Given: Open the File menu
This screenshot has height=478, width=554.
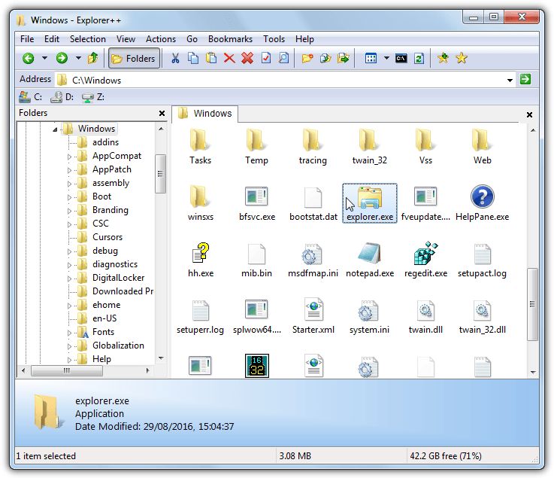Looking at the screenshot, I should tap(27, 39).
